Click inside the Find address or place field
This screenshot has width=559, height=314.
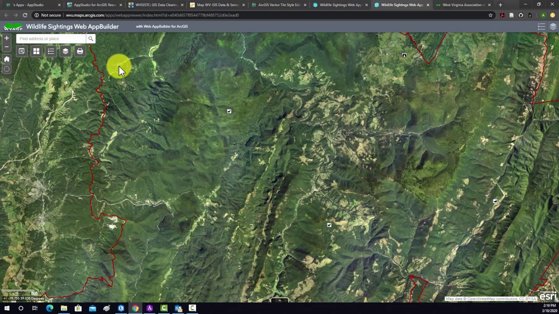pyautogui.click(x=51, y=39)
